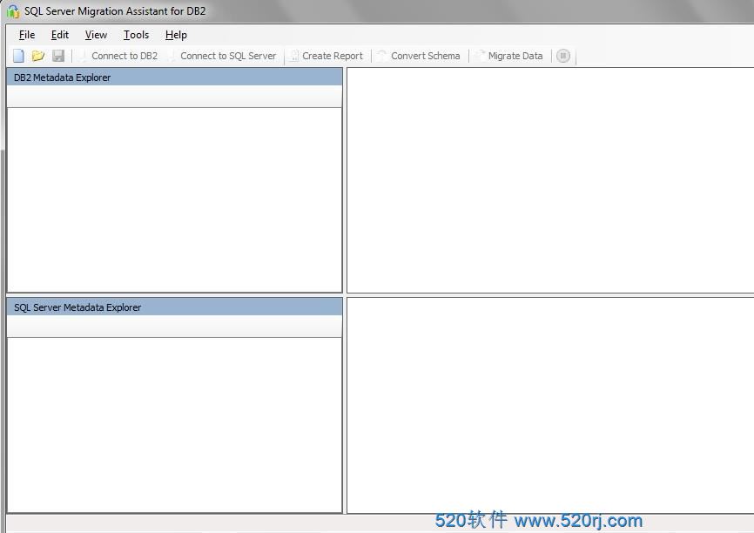The image size is (754, 533).
Task: Open the Edit menu
Action: coord(59,35)
